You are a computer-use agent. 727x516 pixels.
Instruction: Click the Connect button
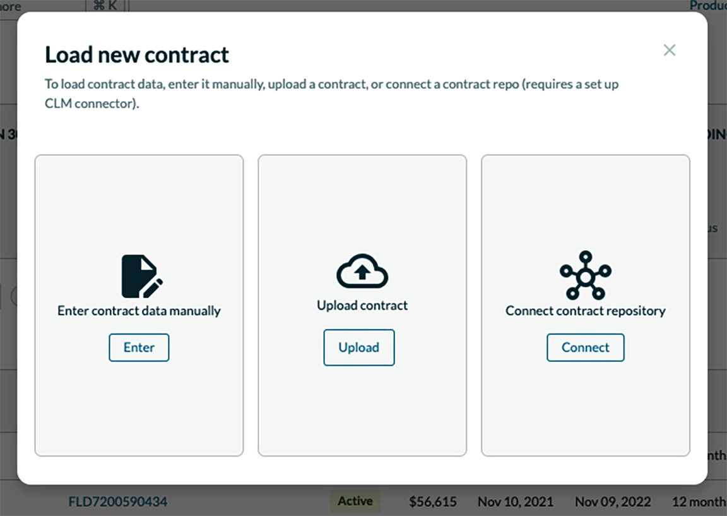coord(585,347)
